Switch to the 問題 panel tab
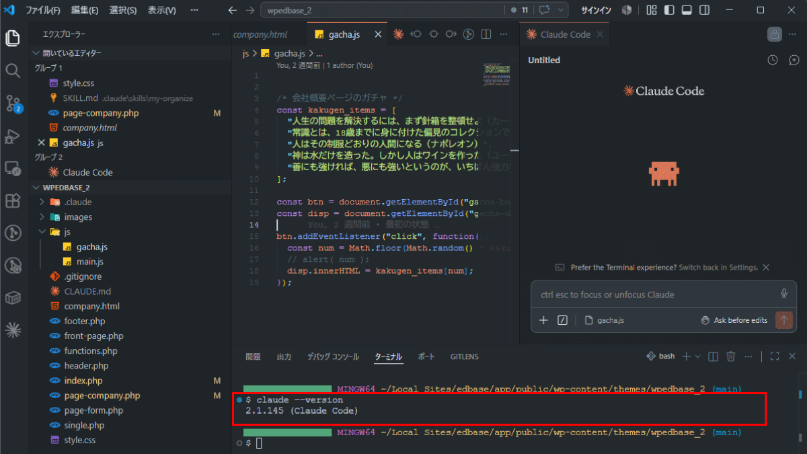This screenshot has height=454, width=807. click(253, 356)
